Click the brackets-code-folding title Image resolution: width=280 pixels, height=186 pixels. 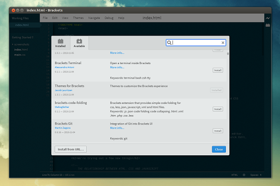point(71,102)
